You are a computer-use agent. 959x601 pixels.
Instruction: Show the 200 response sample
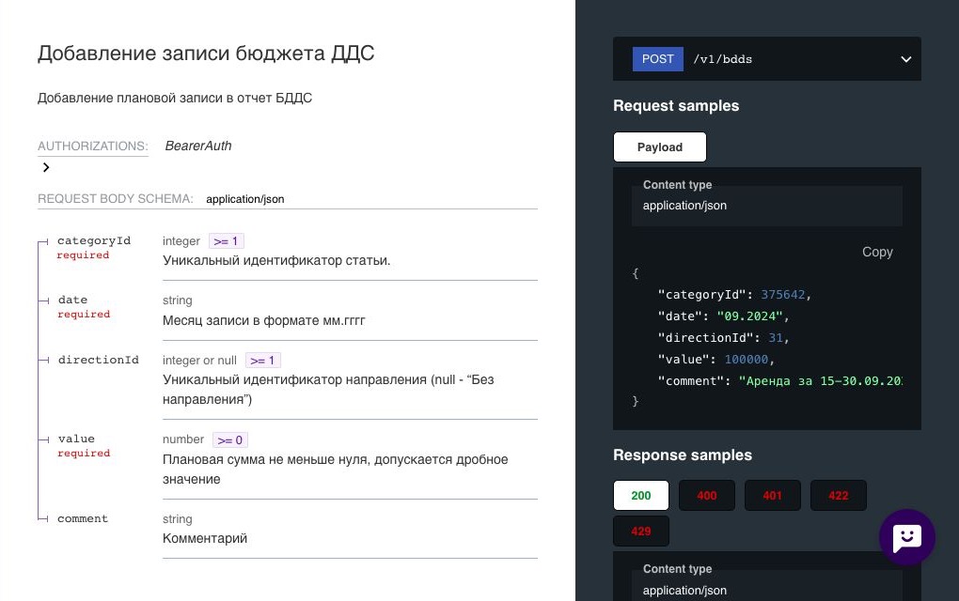[x=641, y=495]
